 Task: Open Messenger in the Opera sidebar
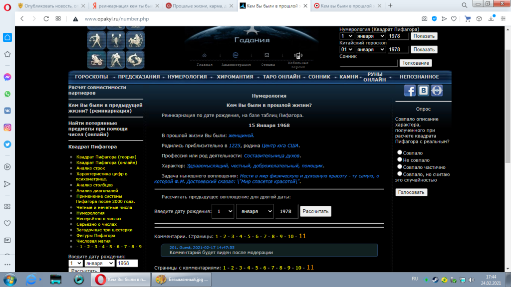(7, 77)
